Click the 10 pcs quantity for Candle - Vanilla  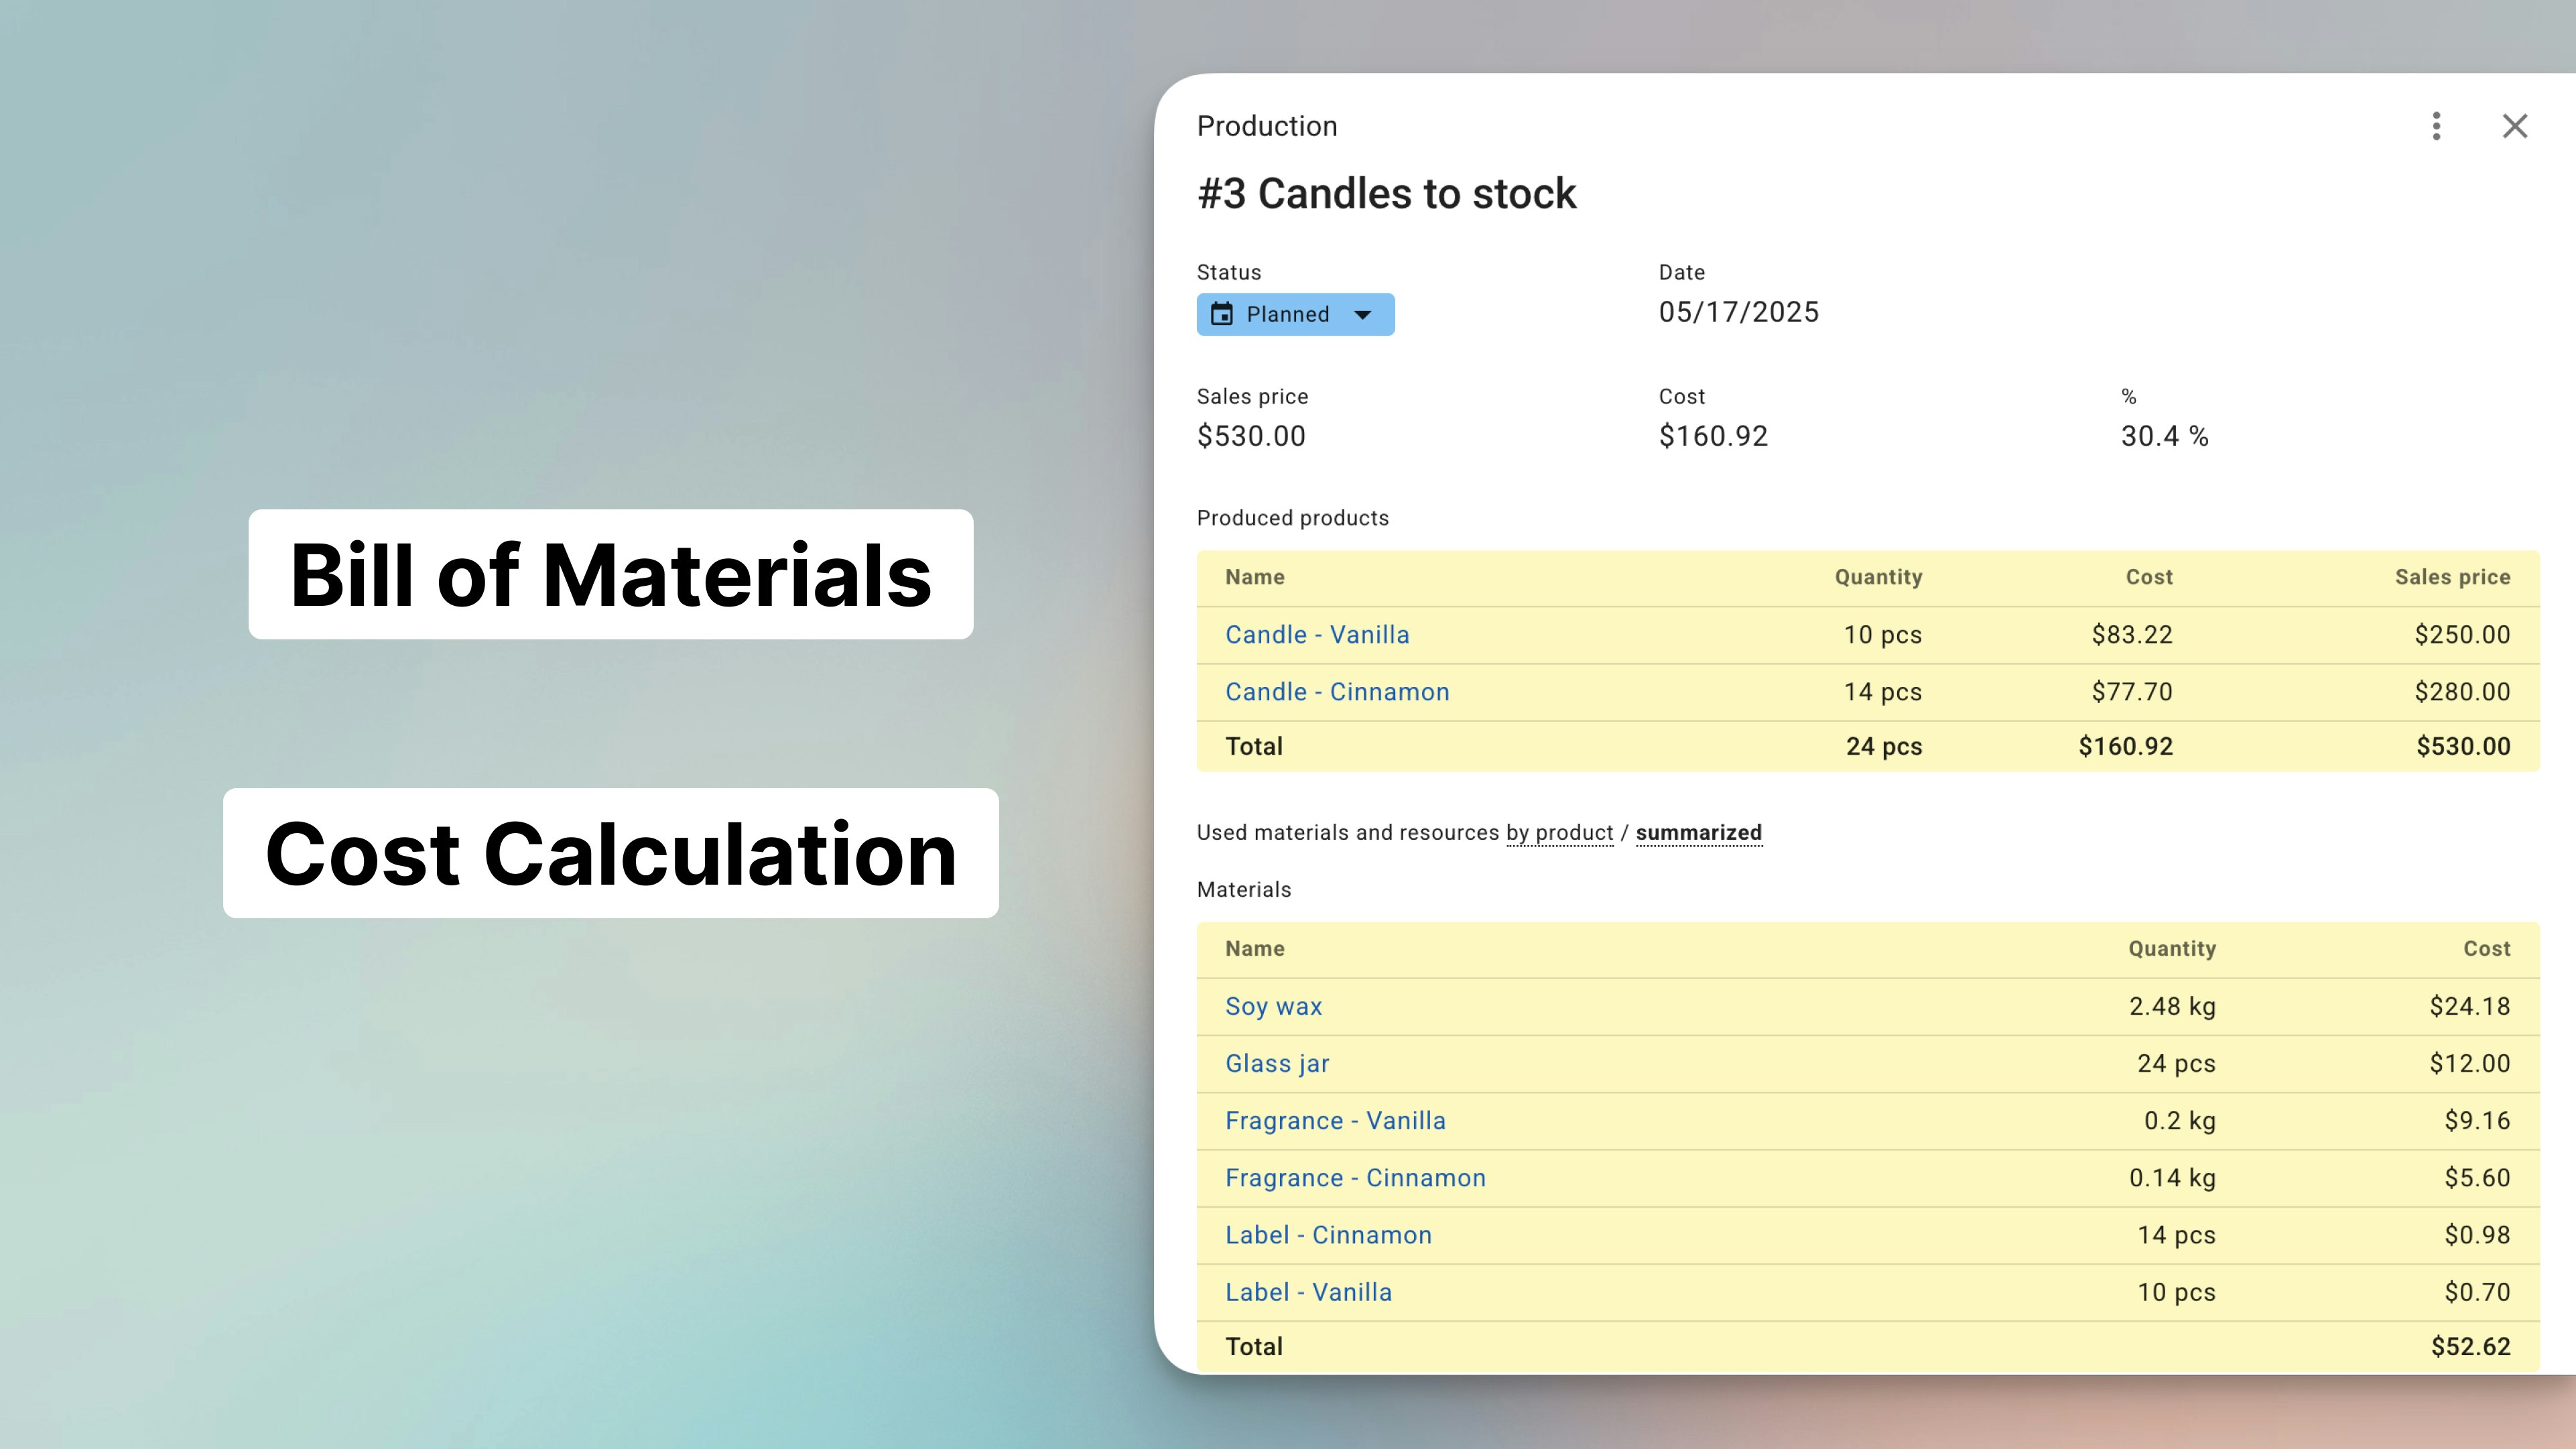1882,635
